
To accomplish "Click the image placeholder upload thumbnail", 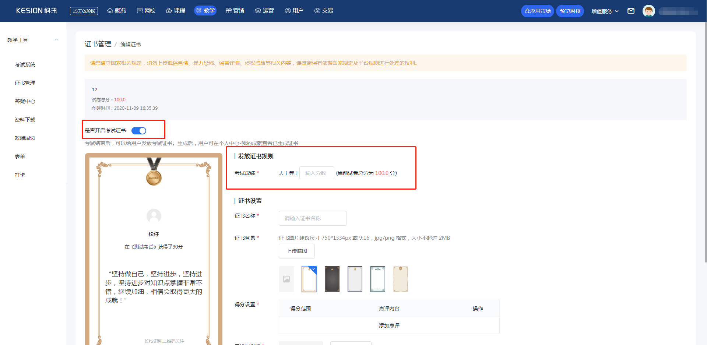I will tap(286, 279).
